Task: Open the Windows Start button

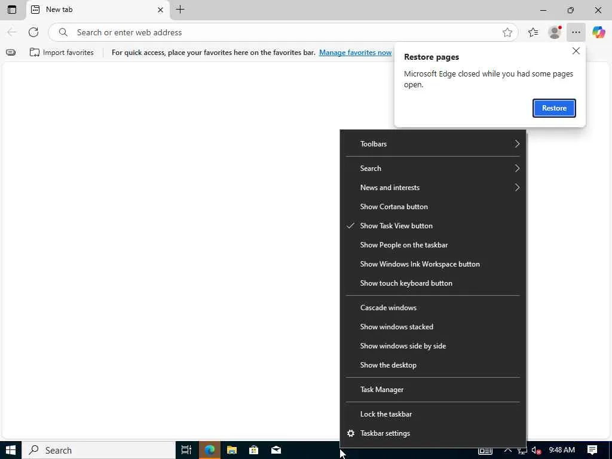Action: 11,450
